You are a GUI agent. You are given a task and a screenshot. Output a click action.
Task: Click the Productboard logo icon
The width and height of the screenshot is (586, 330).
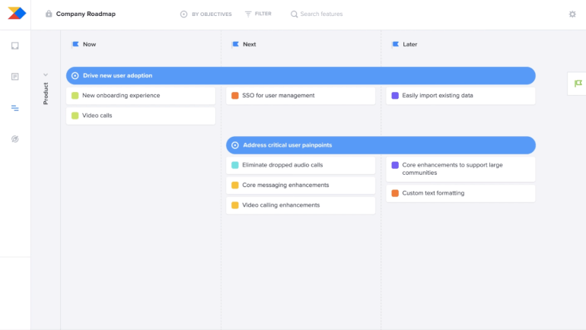[15, 13]
